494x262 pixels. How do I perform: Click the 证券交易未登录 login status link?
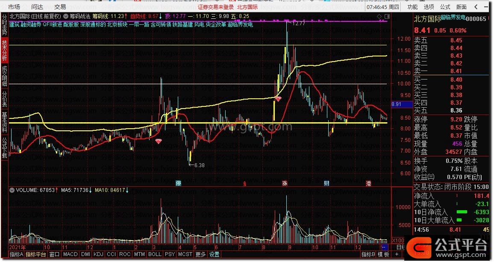216,7
